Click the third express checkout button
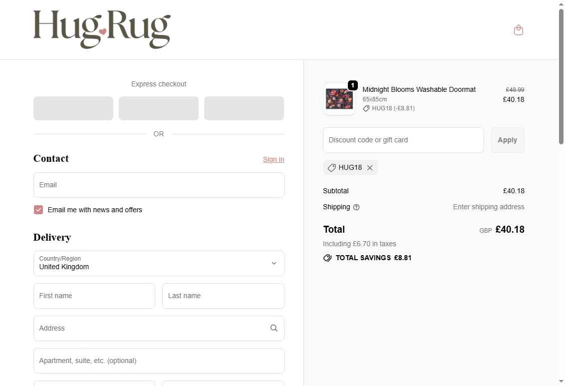 [244, 108]
